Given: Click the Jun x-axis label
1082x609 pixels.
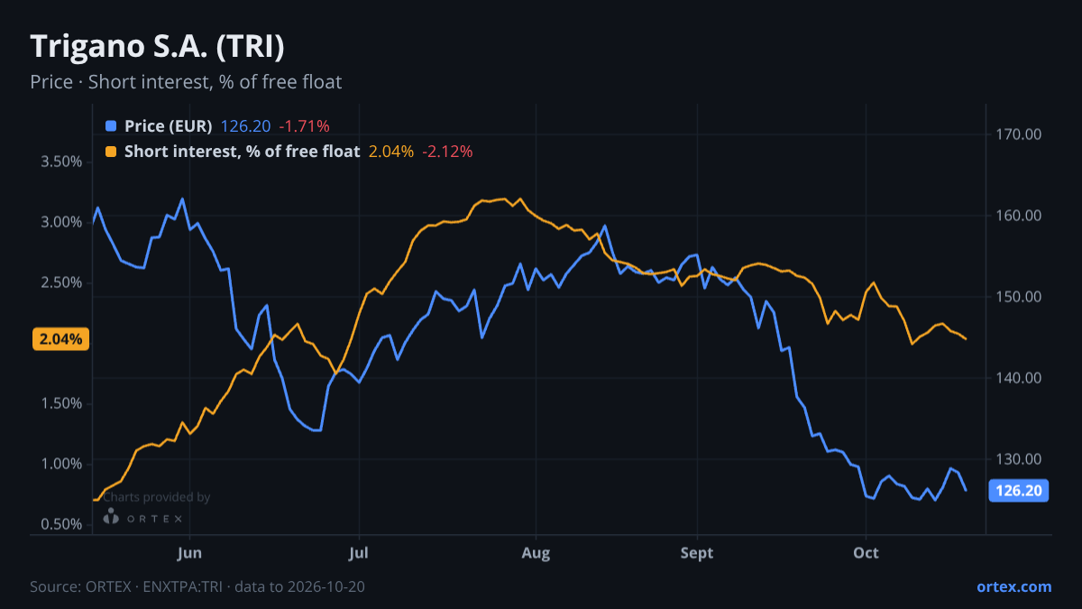Looking at the screenshot, I should point(189,552).
